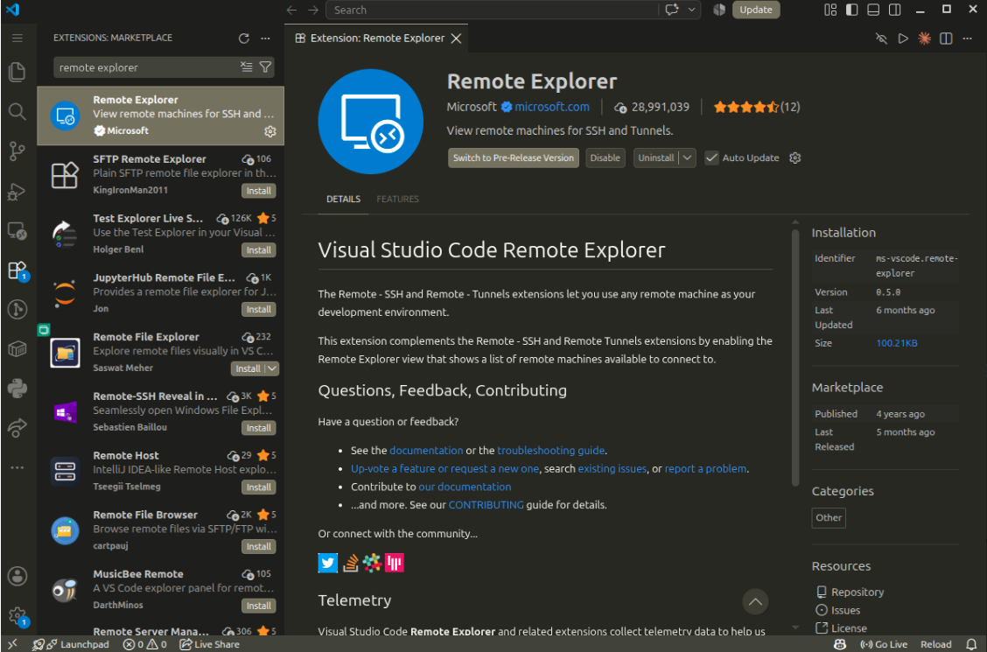Toggle the bottom panel visibility

coord(873,11)
